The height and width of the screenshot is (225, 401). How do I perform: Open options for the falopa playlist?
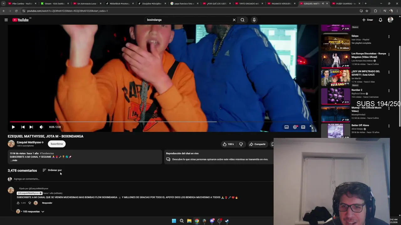pos(389,37)
